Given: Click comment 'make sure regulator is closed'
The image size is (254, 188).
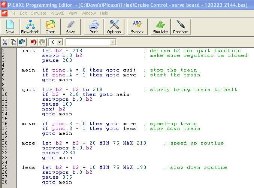Looking at the screenshot, I should pos(199,55).
